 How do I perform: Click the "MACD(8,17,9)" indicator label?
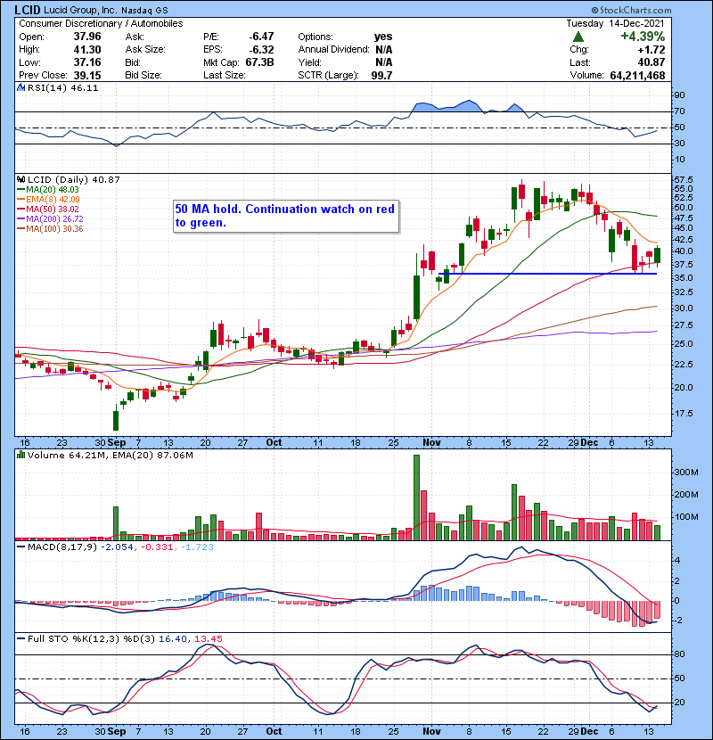click(x=62, y=547)
